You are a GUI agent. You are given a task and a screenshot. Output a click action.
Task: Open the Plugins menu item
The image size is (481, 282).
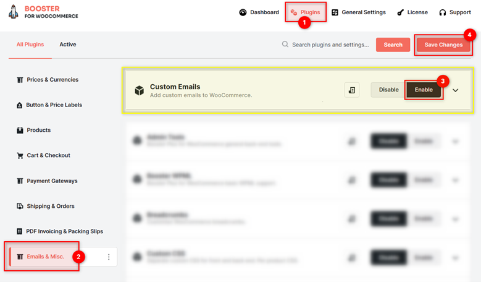click(x=306, y=12)
